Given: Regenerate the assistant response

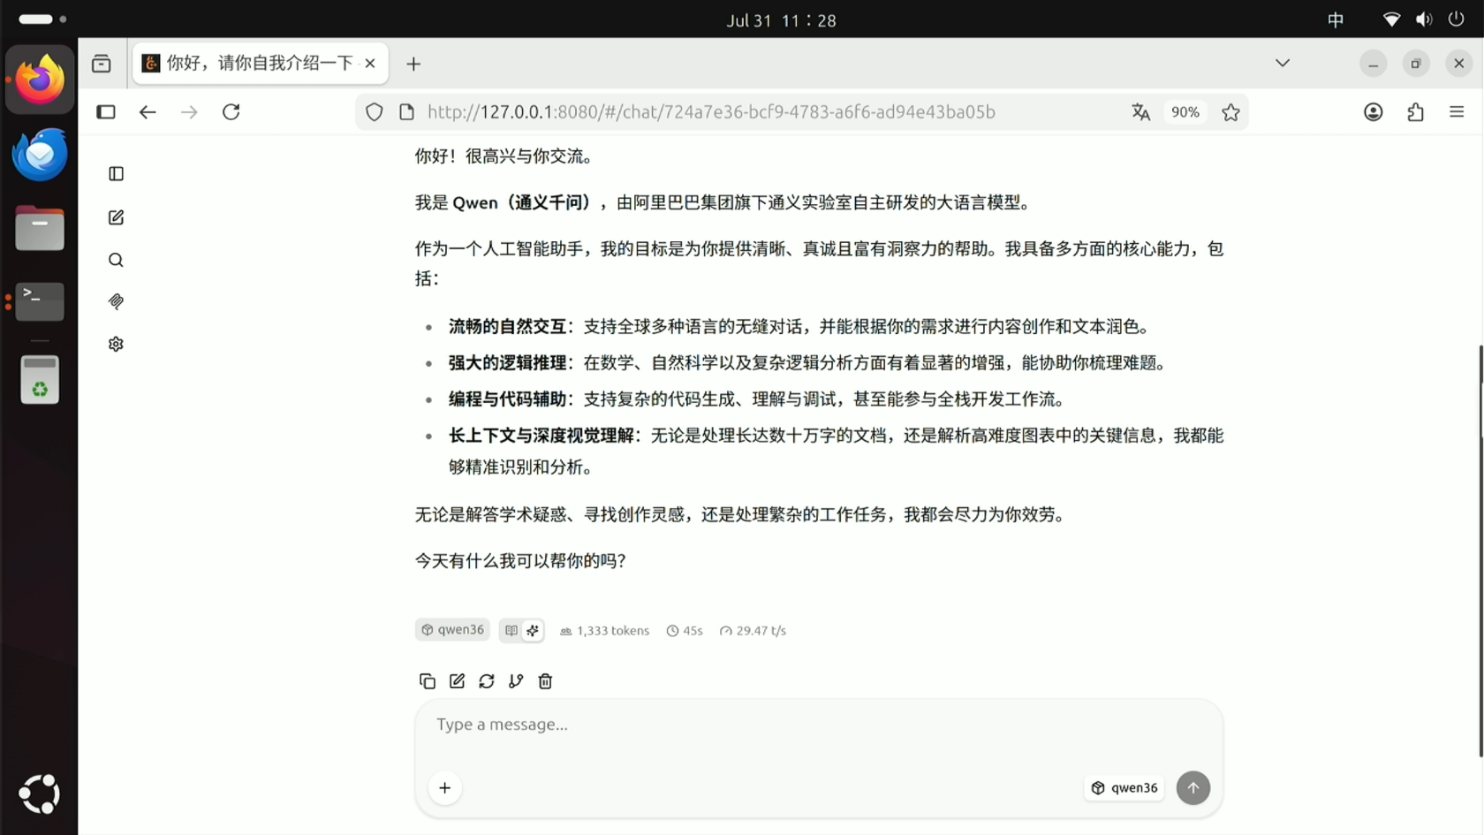Looking at the screenshot, I should (x=487, y=681).
